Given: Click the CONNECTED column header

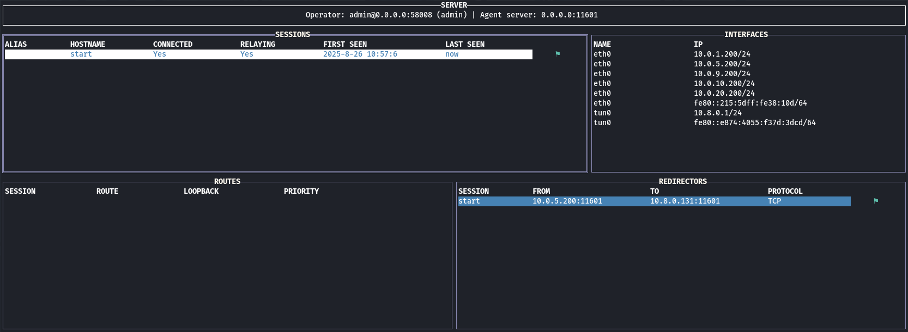Looking at the screenshot, I should click(173, 45).
